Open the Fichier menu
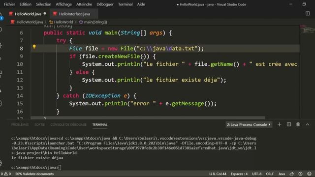The width and height of the screenshot is (315, 177). pyautogui.click(x=9, y=4)
